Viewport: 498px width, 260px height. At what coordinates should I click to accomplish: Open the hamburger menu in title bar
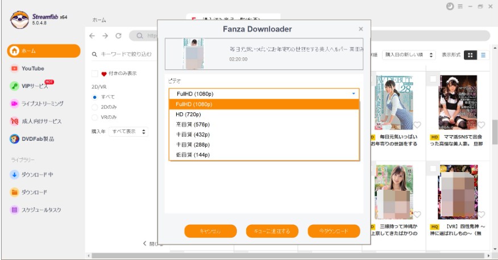click(460, 6)
